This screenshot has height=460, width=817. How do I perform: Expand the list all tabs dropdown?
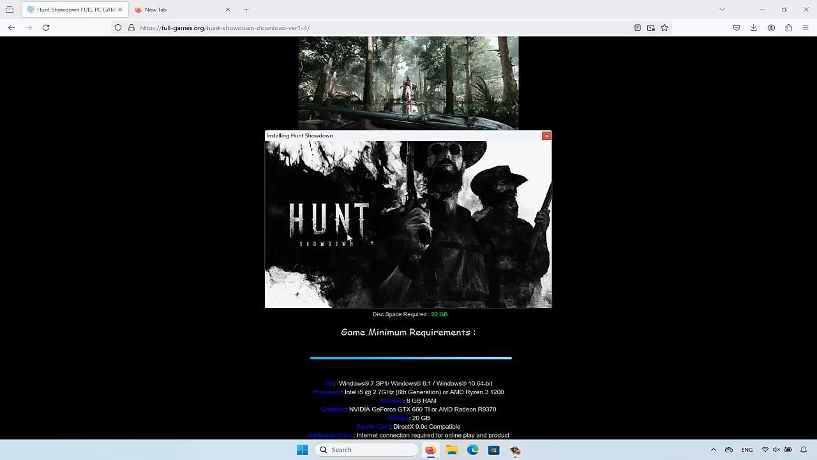(722, 10)
